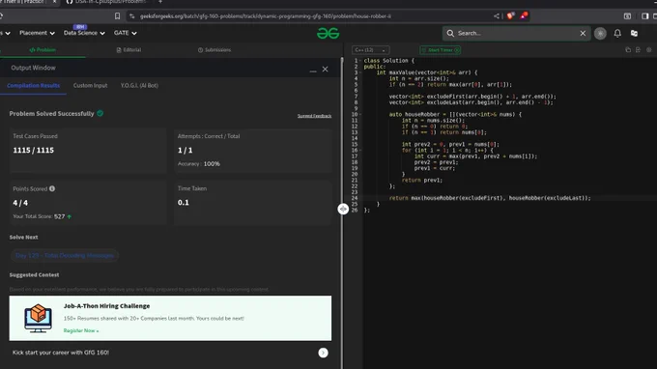657x369 pixels.
Task: Open the Y.O.G.I. (AI Bot) tab
Action: pyautogui.click(x=139, y=85)
